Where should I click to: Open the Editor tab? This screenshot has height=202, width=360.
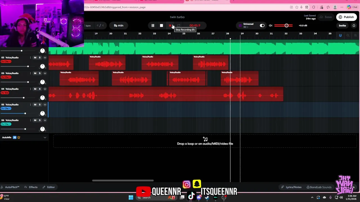pos(49,187)
